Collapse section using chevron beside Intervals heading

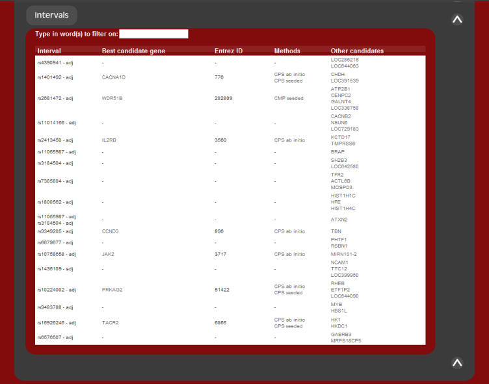457,19
